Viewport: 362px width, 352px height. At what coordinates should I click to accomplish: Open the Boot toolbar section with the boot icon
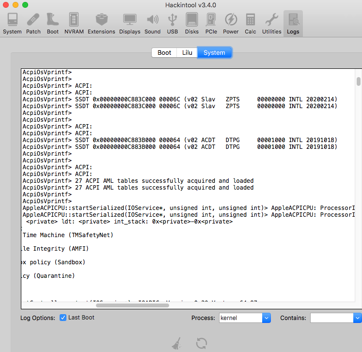(53, 24)
